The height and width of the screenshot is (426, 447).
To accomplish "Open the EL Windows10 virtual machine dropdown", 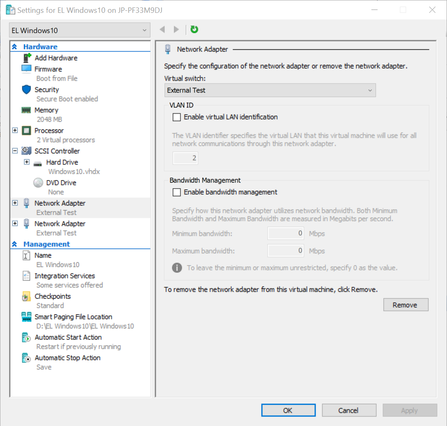I will [x=80, y=30].
